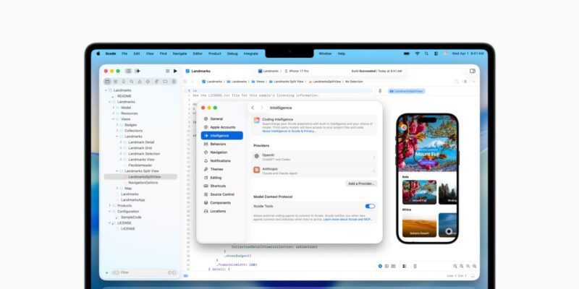Screen dimensions: 579x289
Task: Zoom out the preview canvas
Action: coord(455,266)
